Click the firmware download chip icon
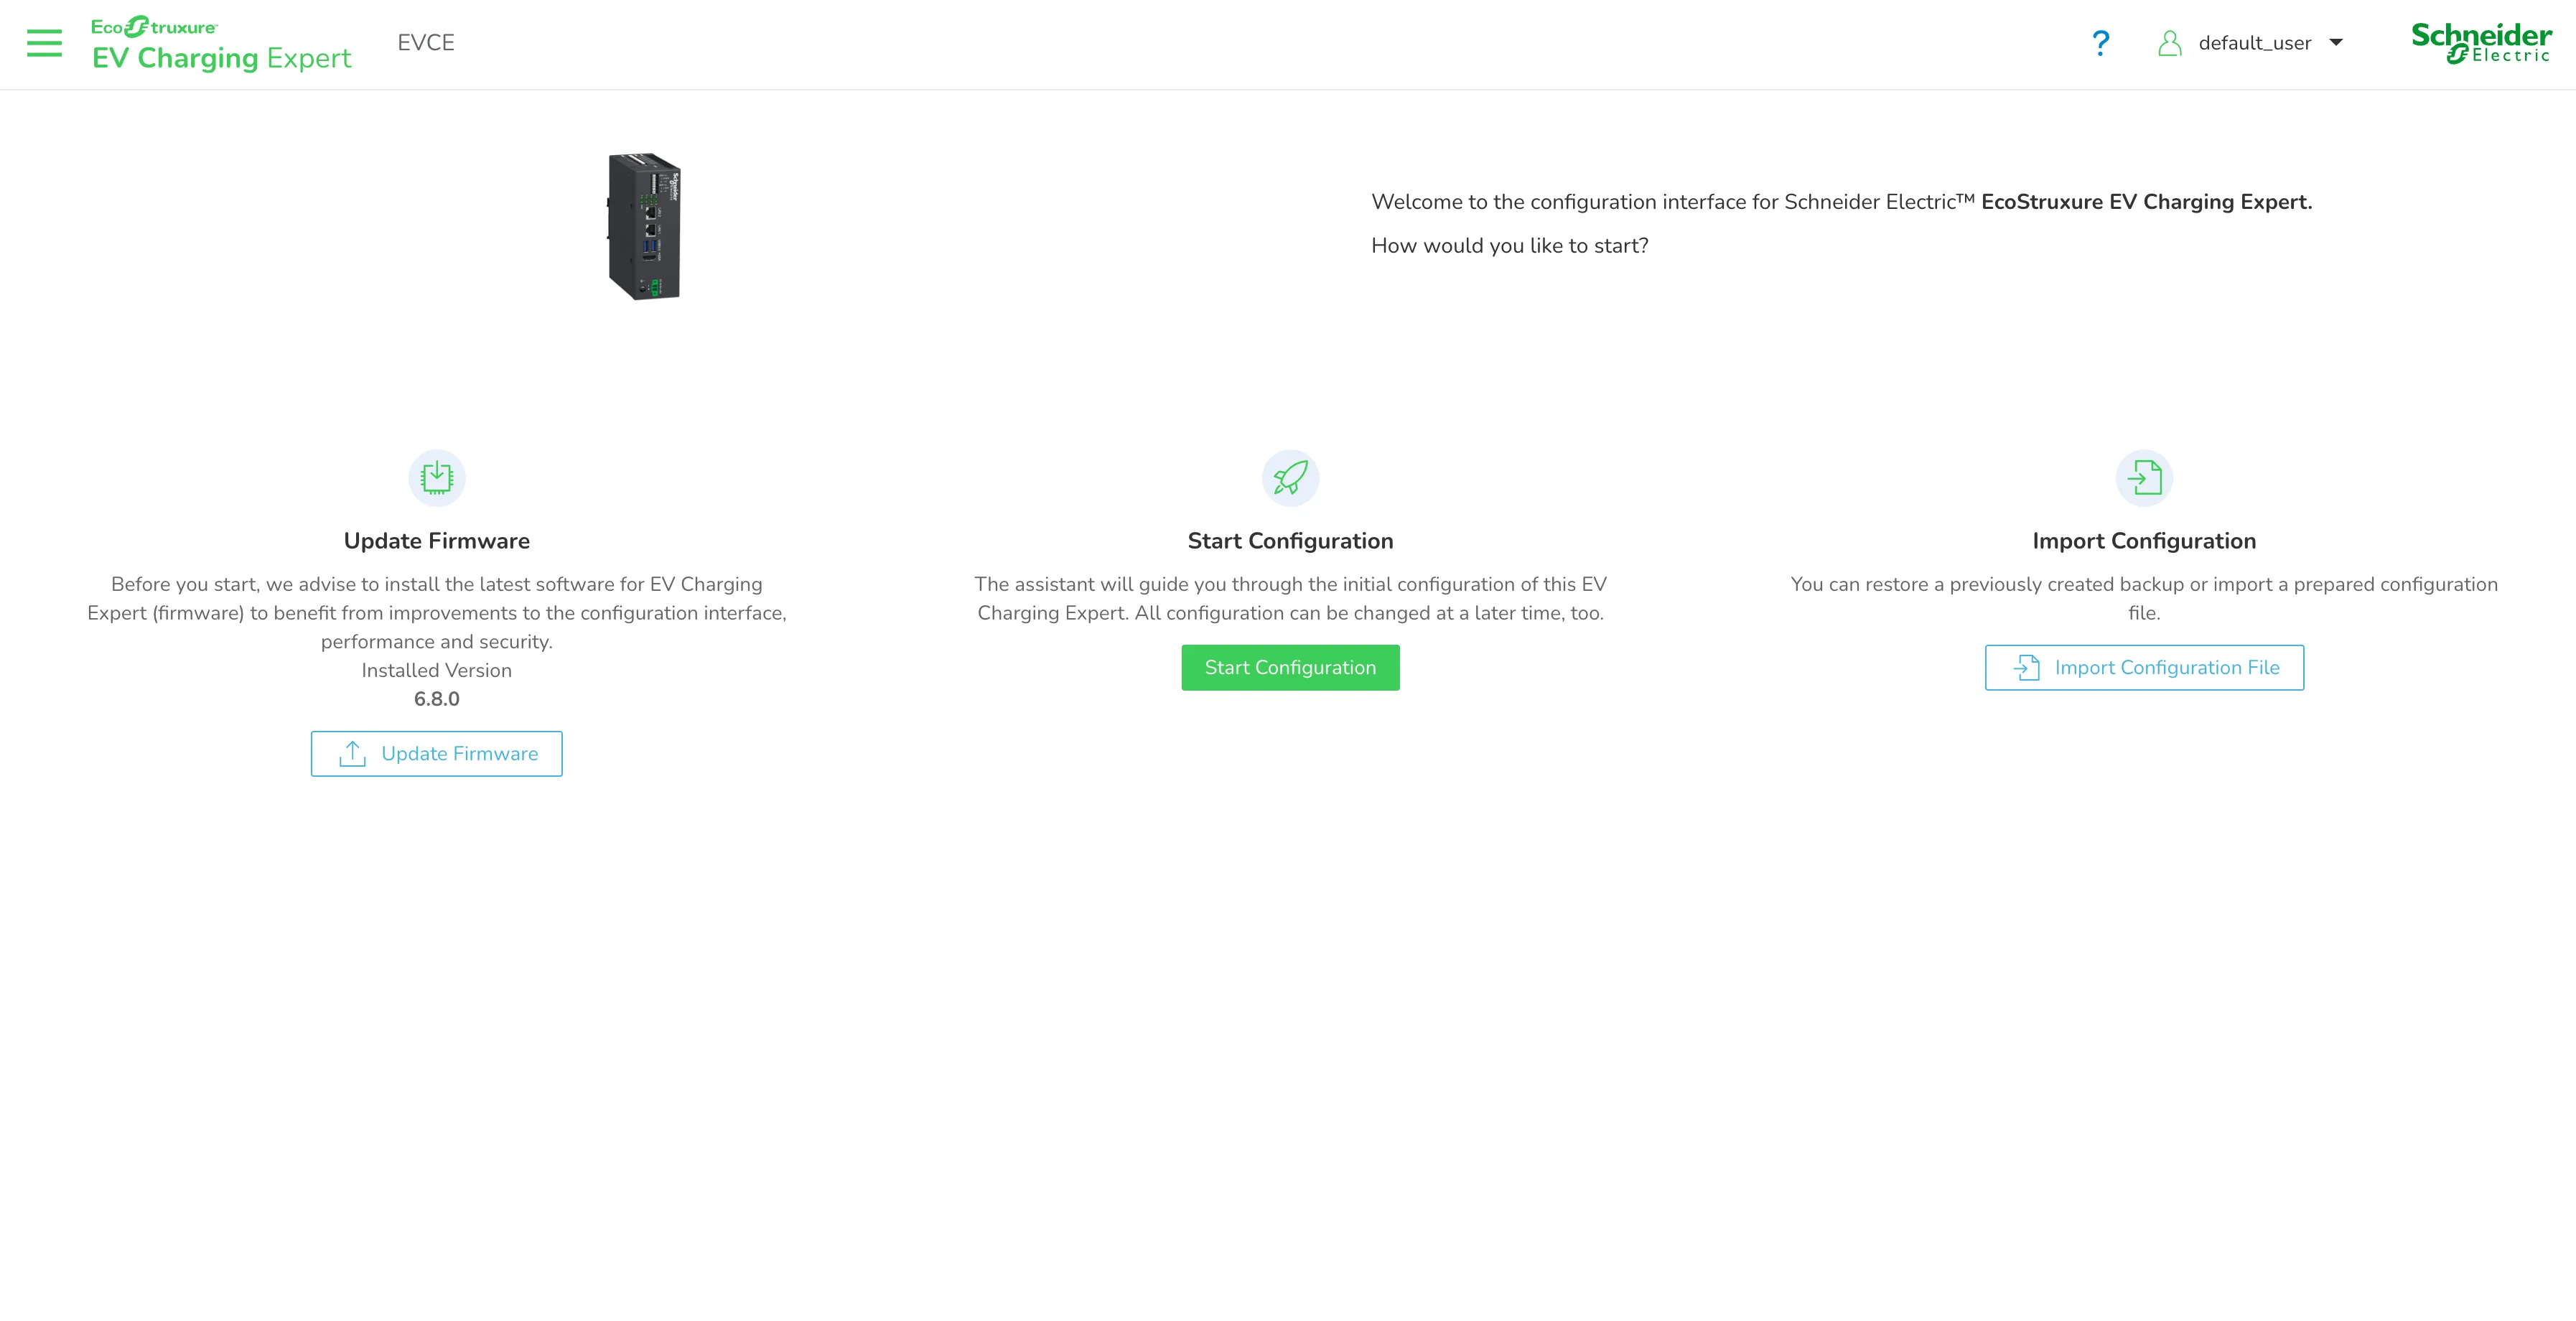This screenshot has height=1321, width=2576. click(x=437, y=478)
